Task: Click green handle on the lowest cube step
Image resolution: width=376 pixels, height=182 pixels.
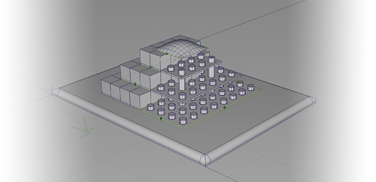Action: pyautogui.click(x=135, y=84)
